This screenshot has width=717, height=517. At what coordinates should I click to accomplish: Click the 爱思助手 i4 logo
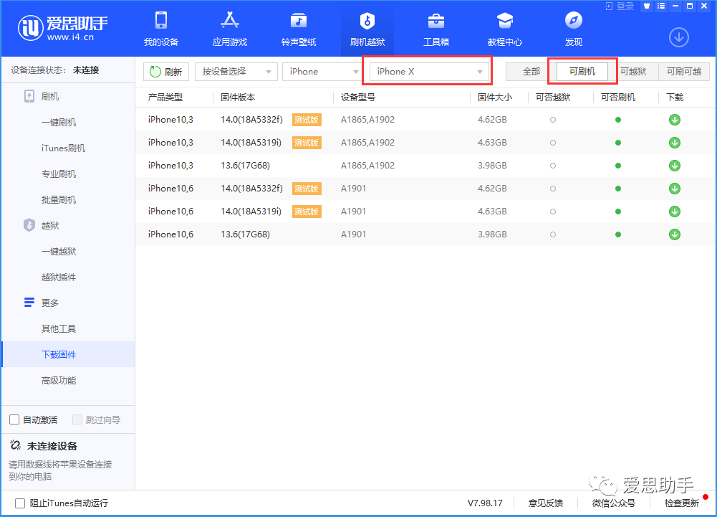click(x=62, y=27)
